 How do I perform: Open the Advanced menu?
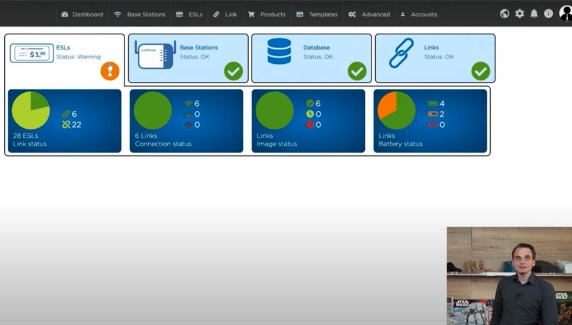[369, 14]
